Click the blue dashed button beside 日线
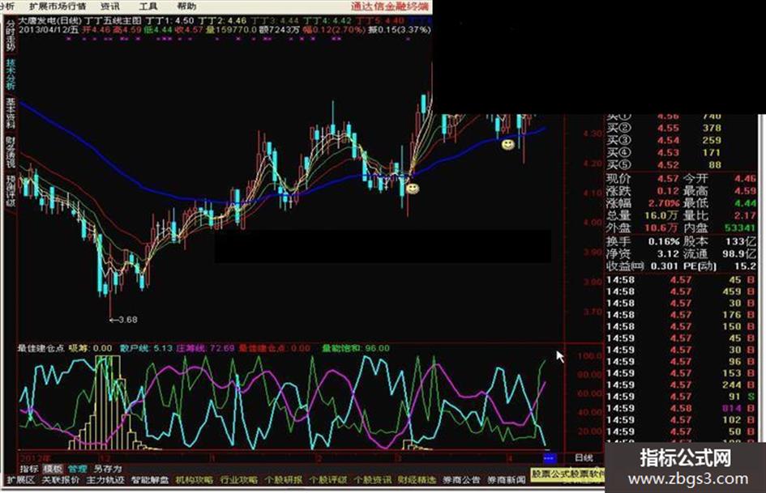 pos(550,458)
